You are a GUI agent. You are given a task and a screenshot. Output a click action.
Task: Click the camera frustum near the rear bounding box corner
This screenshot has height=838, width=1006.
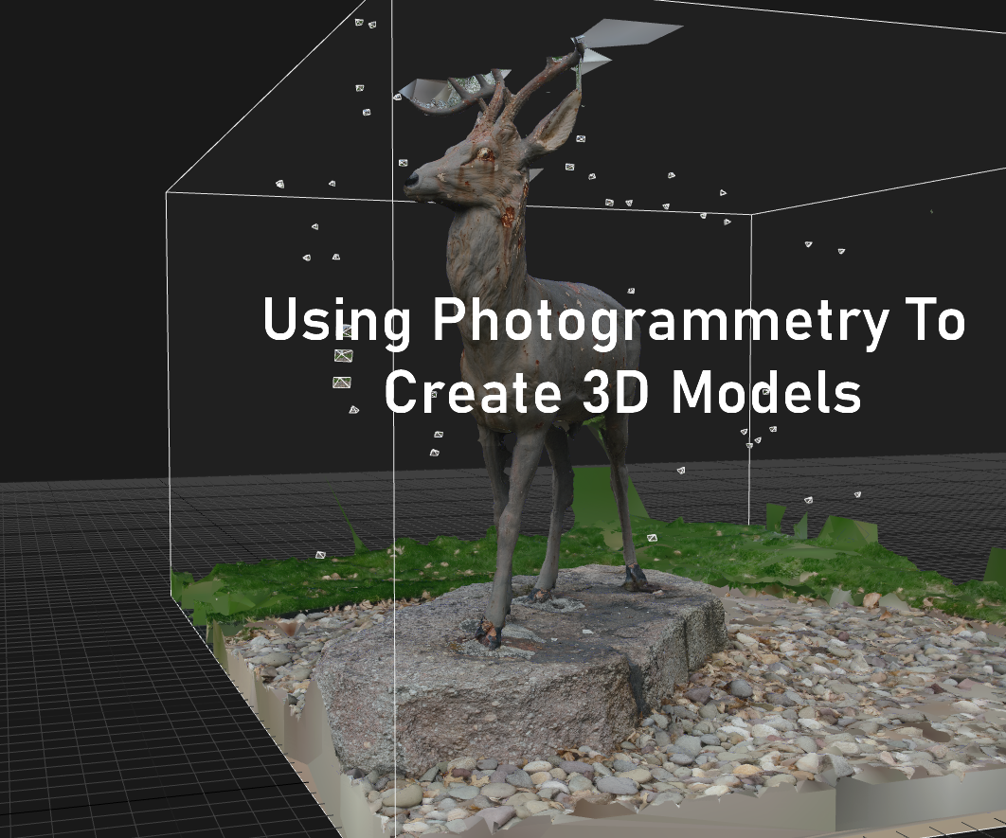[x=727, y=222]
